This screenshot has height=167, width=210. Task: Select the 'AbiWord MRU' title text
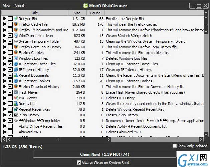point(30,132)
